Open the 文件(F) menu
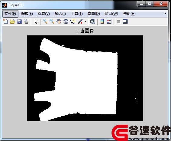 [x=10, y=14]
